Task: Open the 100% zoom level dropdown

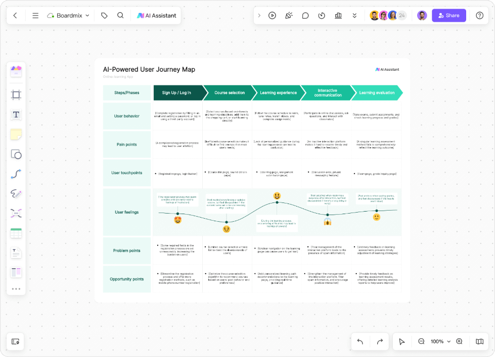Action: pyautogui.click(x=440, y=341)
